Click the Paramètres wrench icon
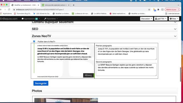 (45, 19)
